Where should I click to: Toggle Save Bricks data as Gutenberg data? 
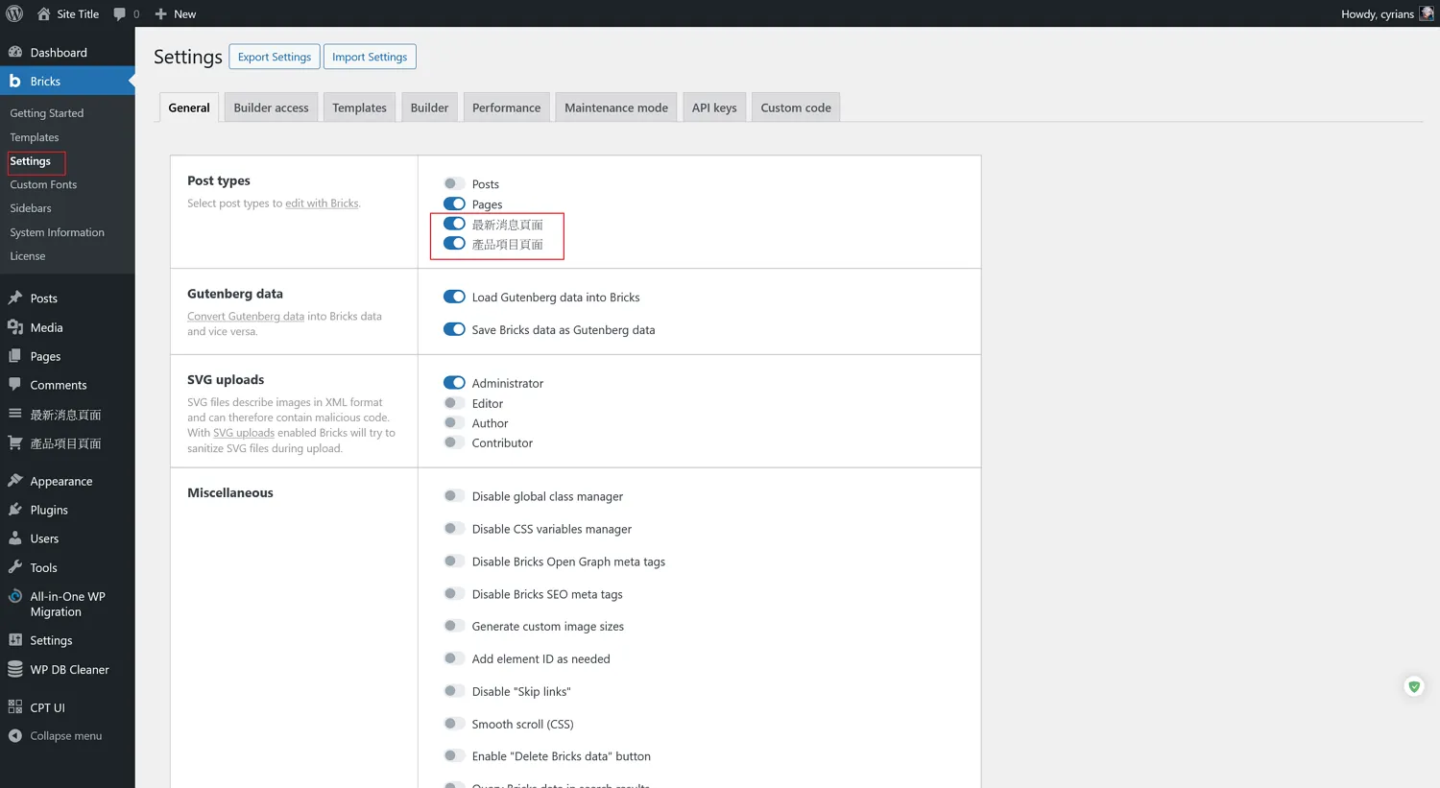tap(454, 329)
